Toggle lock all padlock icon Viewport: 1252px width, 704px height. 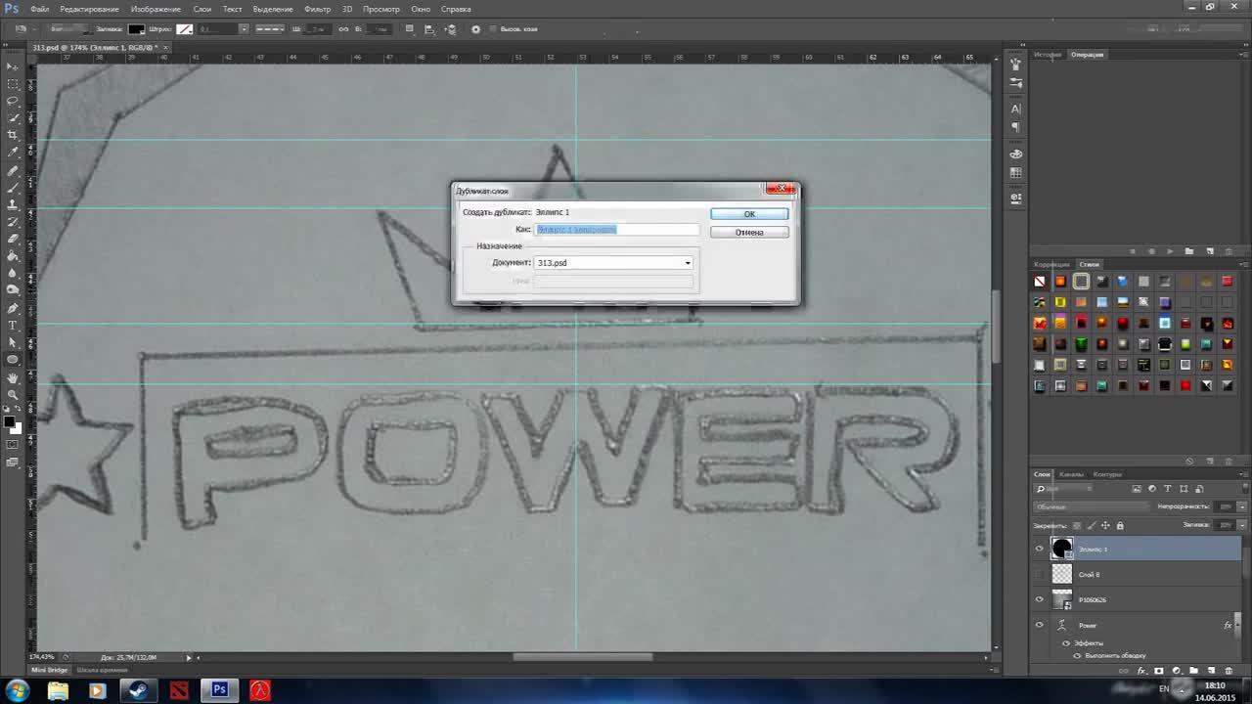(1120, 525)
